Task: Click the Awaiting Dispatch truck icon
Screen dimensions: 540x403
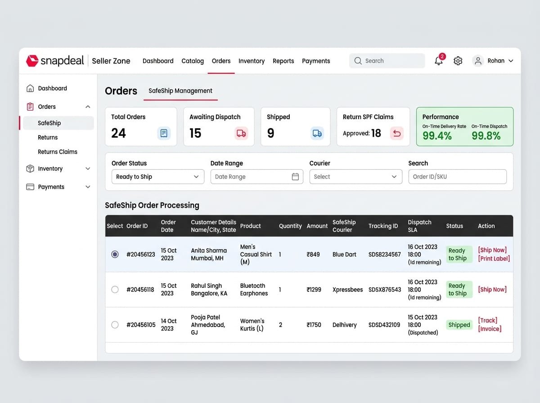Action: coord(242,133)
